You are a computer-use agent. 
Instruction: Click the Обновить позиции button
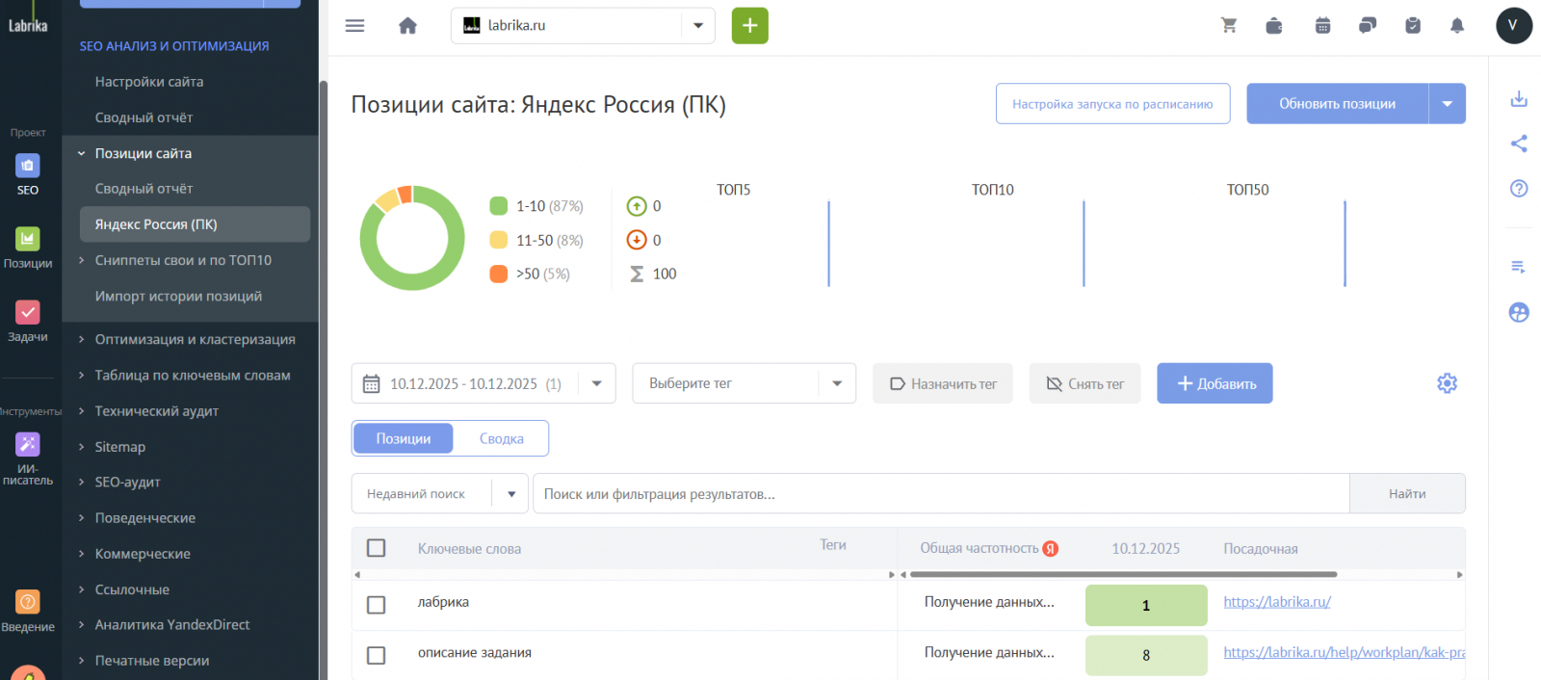(x=1337, y=104)
